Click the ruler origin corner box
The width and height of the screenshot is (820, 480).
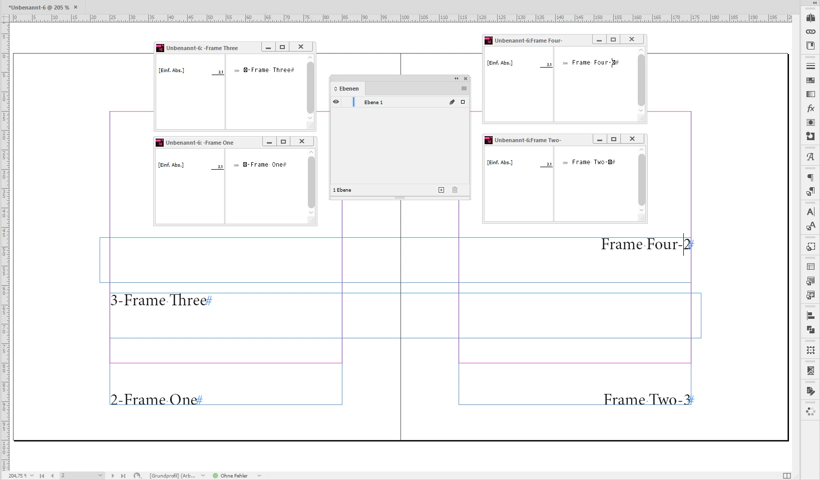point(5,18)
